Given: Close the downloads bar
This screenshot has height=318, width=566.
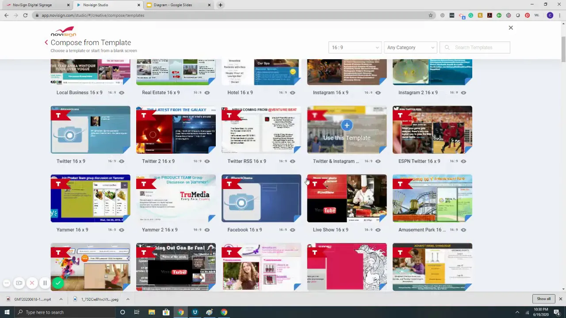Looking at the screenshot, I should tap(560, 299).
